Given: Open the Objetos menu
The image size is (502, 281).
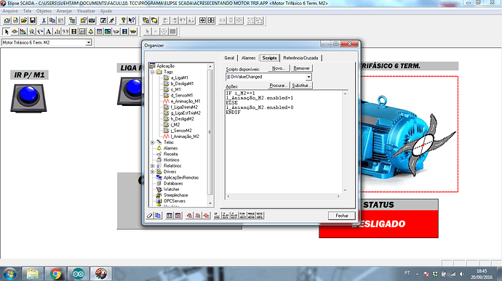Looking at the screenshot, I should (x=44, y=11).
